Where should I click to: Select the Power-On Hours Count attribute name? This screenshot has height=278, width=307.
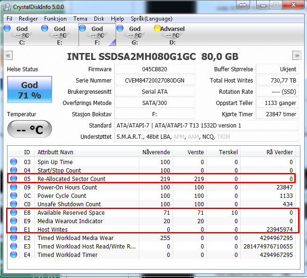(x=67, y=188)
